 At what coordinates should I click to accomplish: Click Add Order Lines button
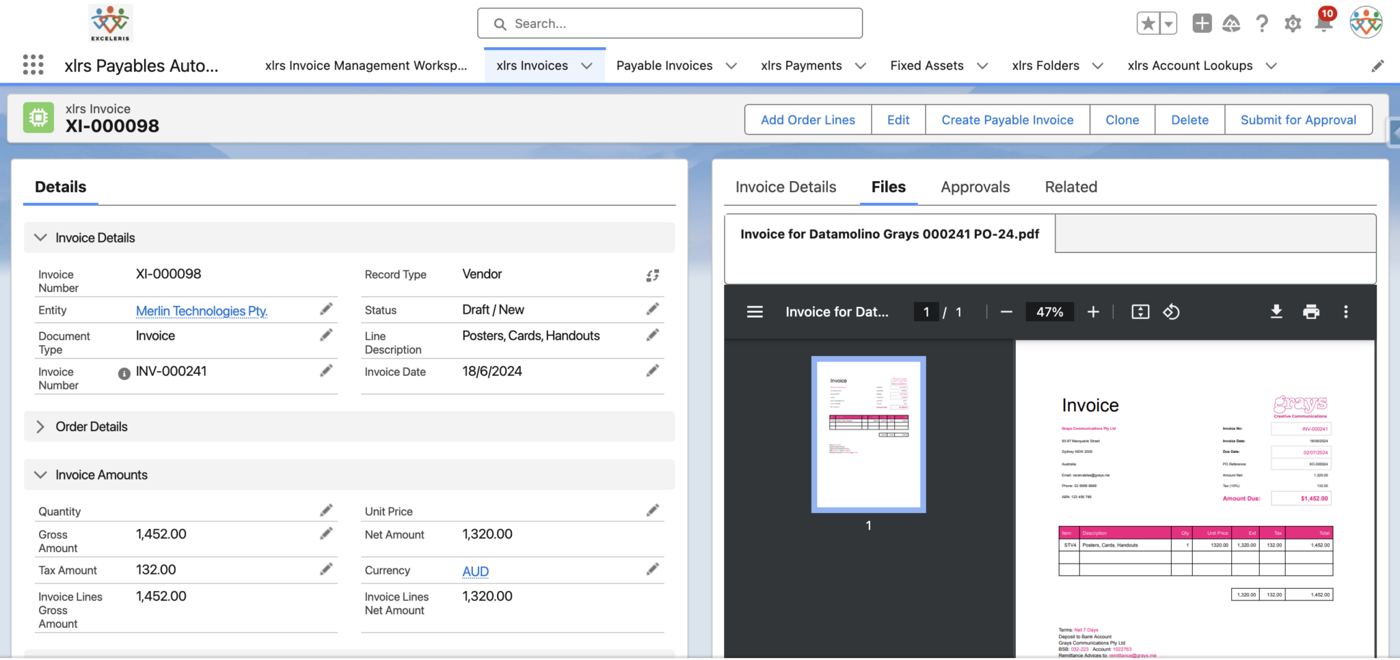click(808, 120)
